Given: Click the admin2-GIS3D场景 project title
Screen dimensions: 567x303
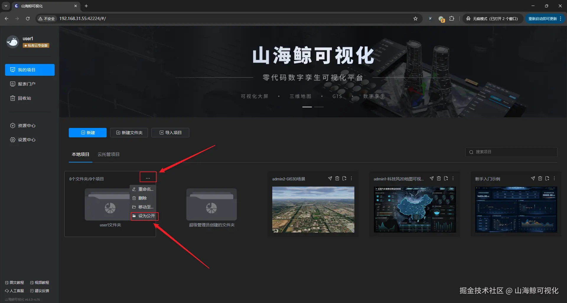Looking at the screenshot, I should [289, 179].
